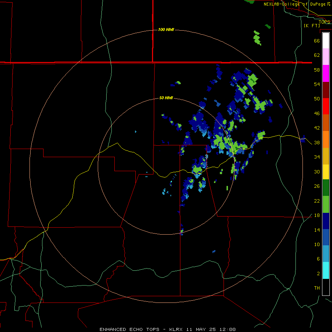Click the yellow swatch between 34 and 30
The width and height of the screenshot is (332, 332).
pos(326,172)
